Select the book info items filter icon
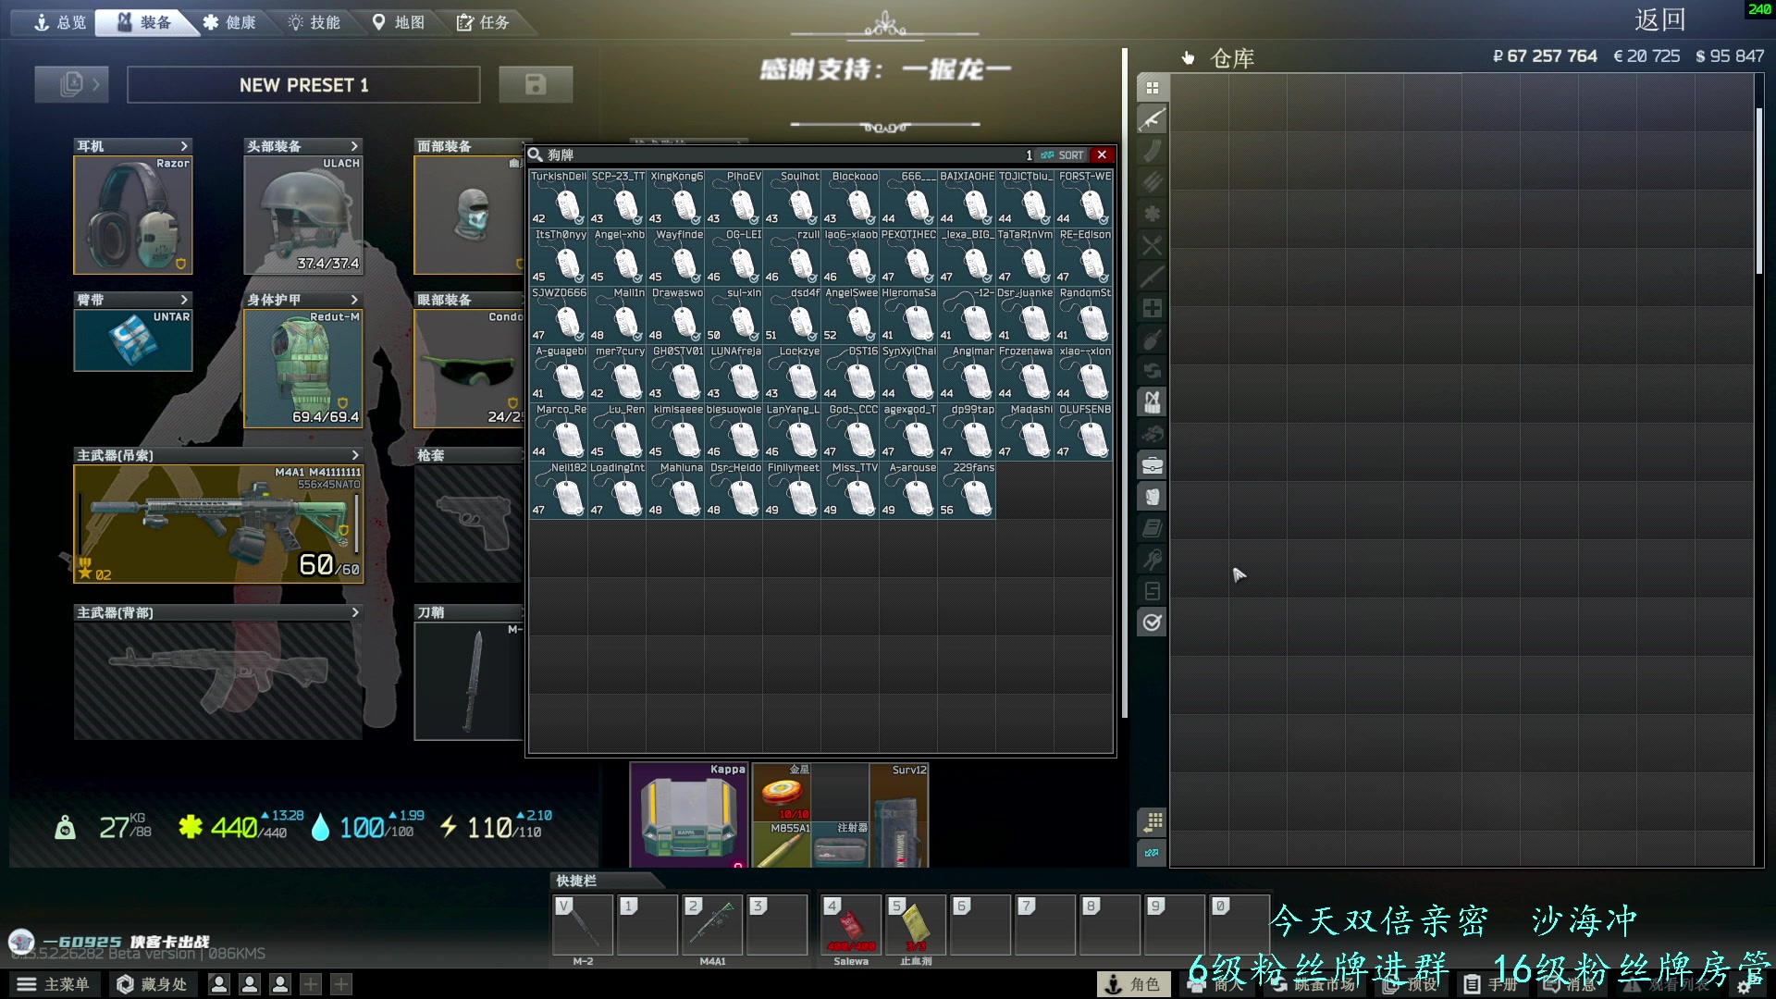 (x=1152, y=528)
